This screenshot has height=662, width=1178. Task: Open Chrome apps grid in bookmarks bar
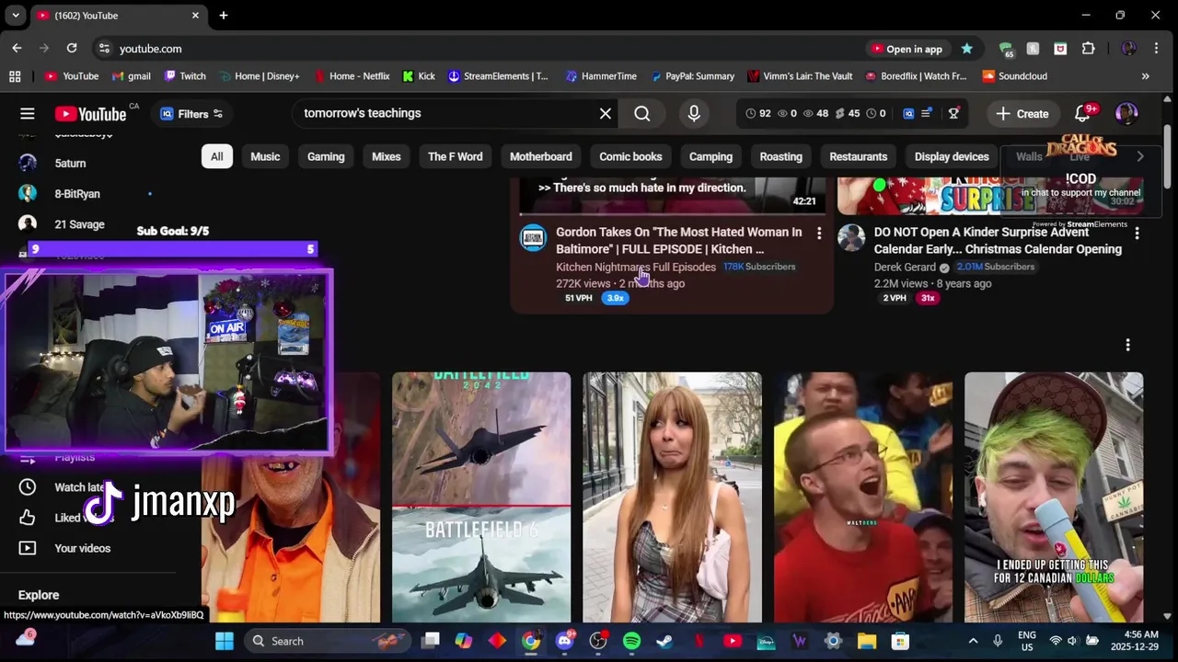click(15, 76)
